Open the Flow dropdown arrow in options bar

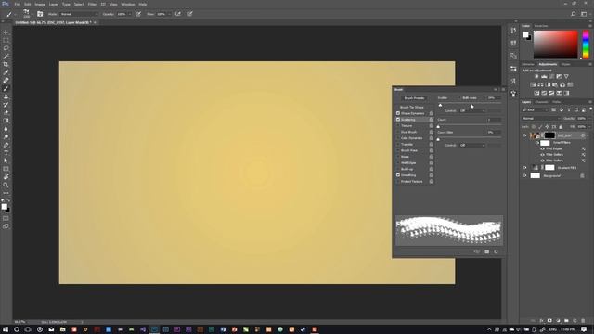point(169,14)
